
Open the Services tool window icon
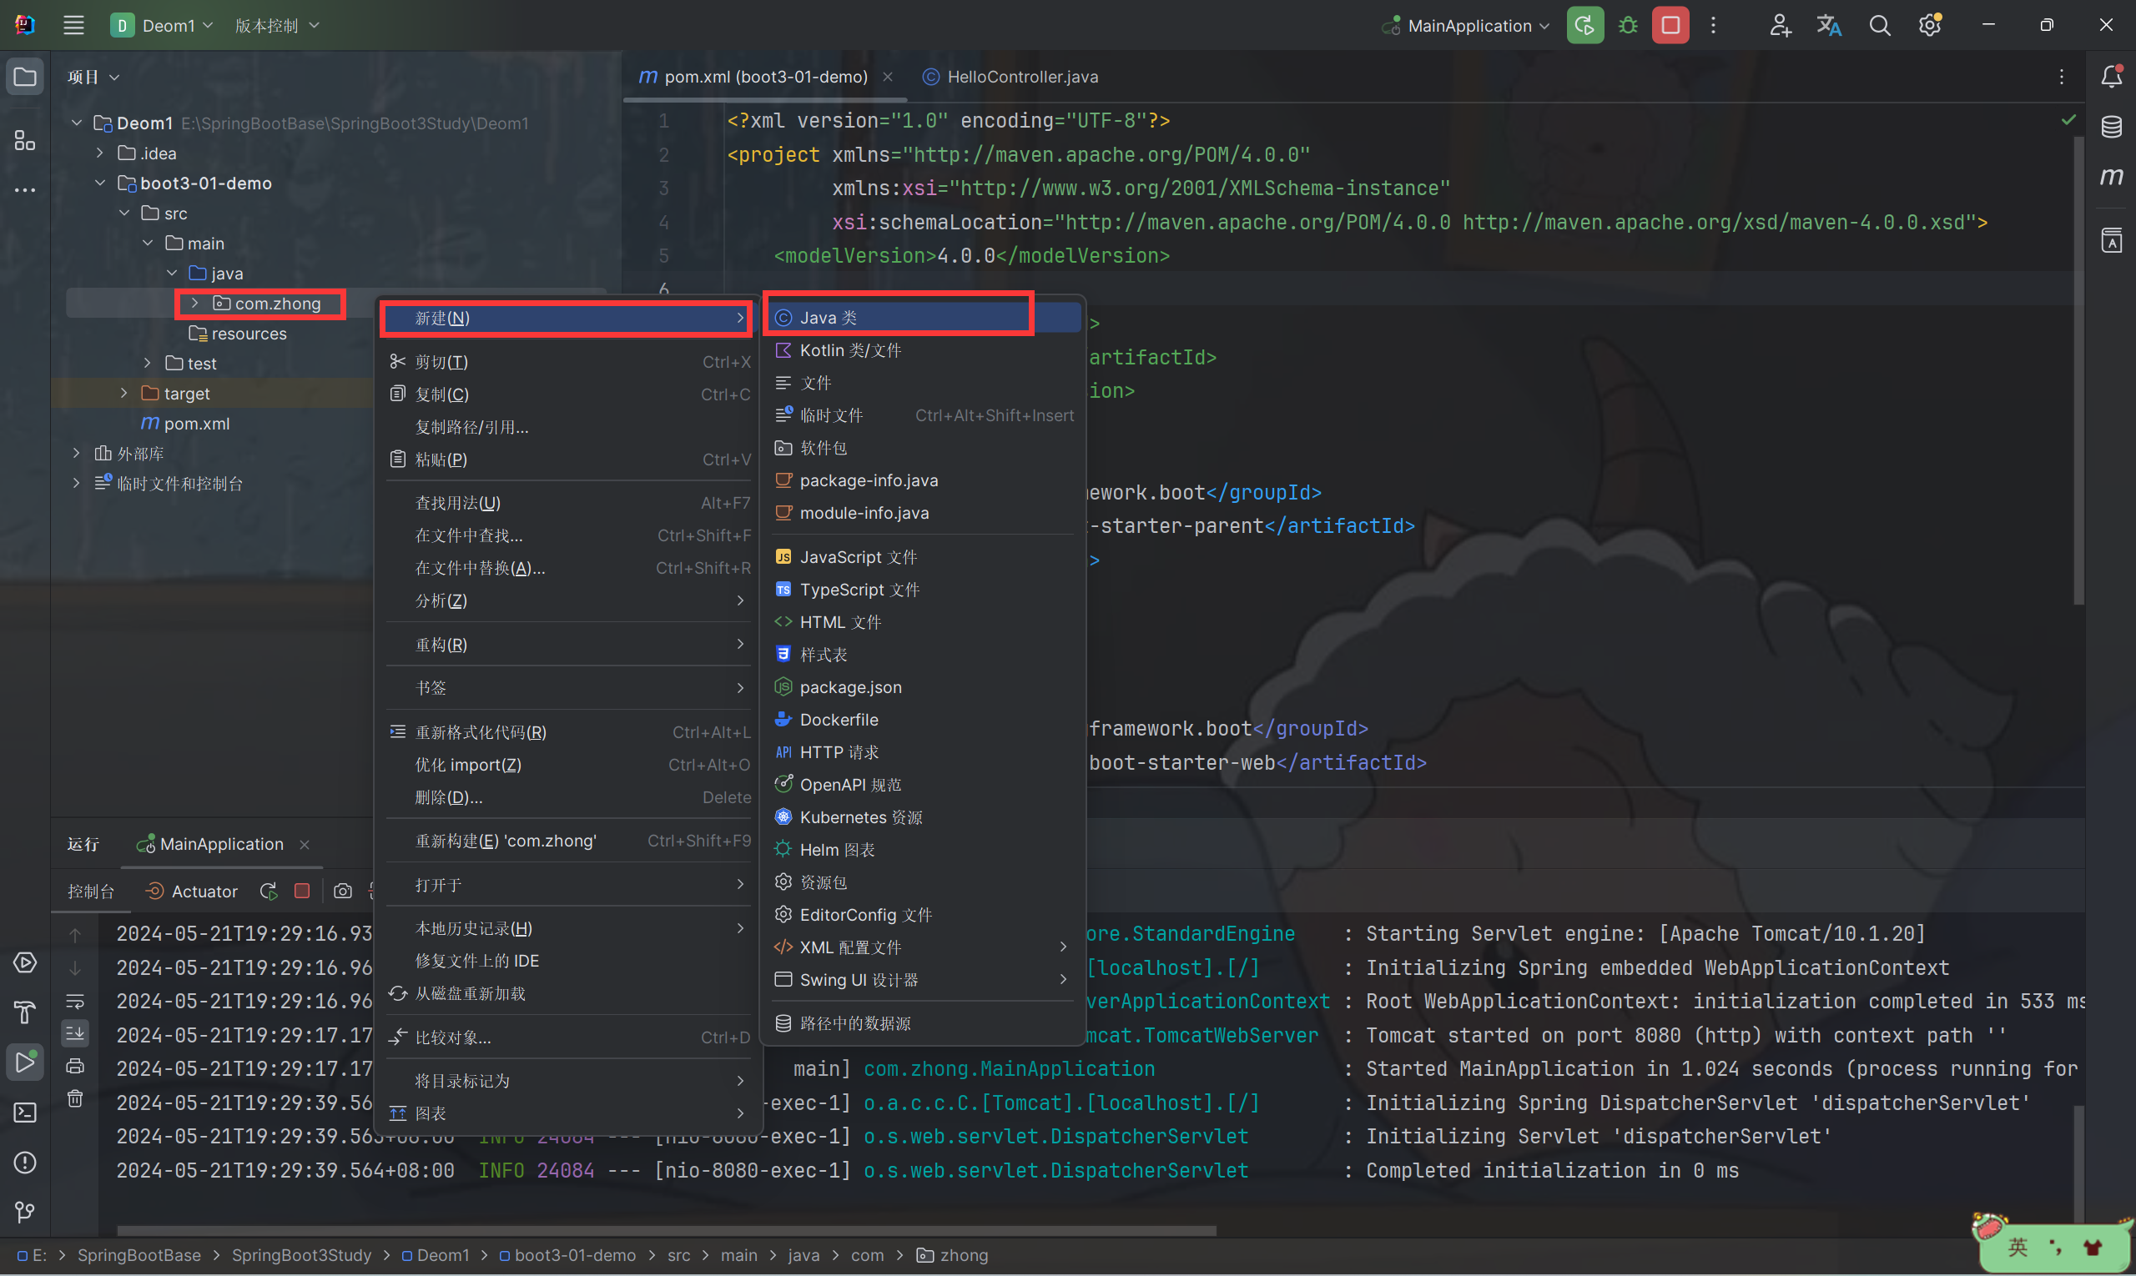[x=25, y=963]
